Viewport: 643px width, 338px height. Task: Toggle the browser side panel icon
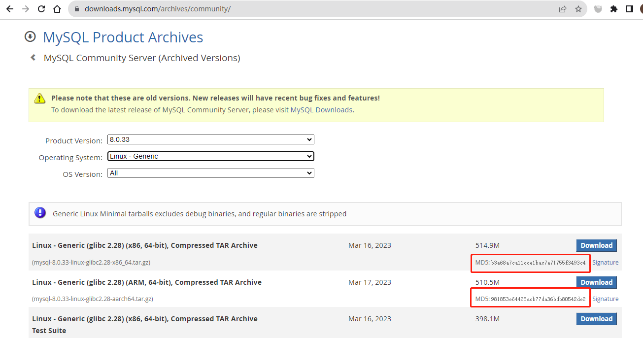(630, 9)
